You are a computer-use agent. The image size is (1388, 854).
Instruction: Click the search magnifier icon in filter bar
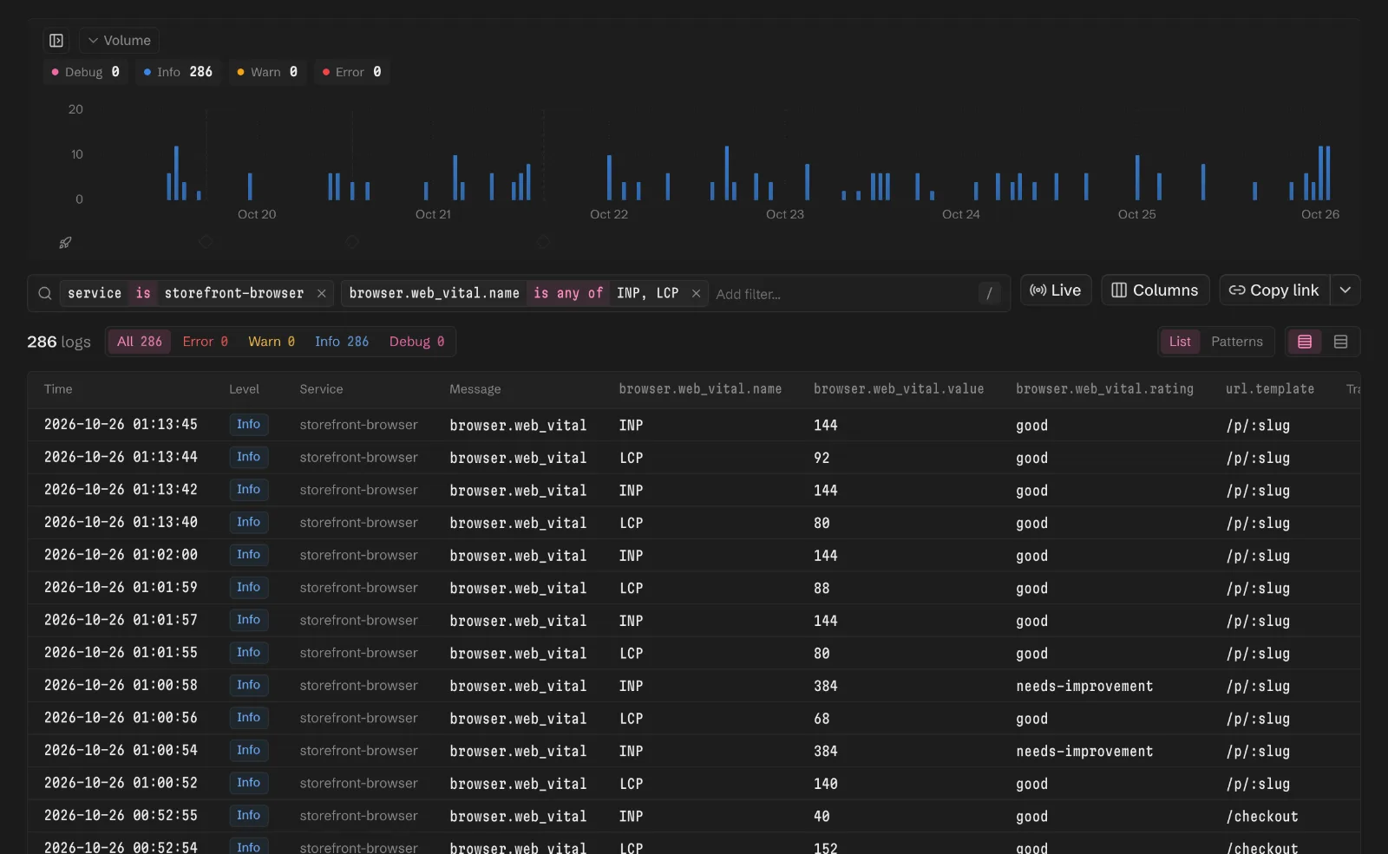pyautogui.click(x=45, y=293)
